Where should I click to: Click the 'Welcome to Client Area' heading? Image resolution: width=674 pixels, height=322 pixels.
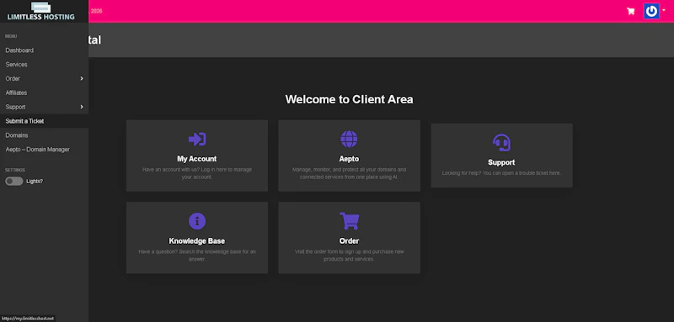tap(349, 99)
